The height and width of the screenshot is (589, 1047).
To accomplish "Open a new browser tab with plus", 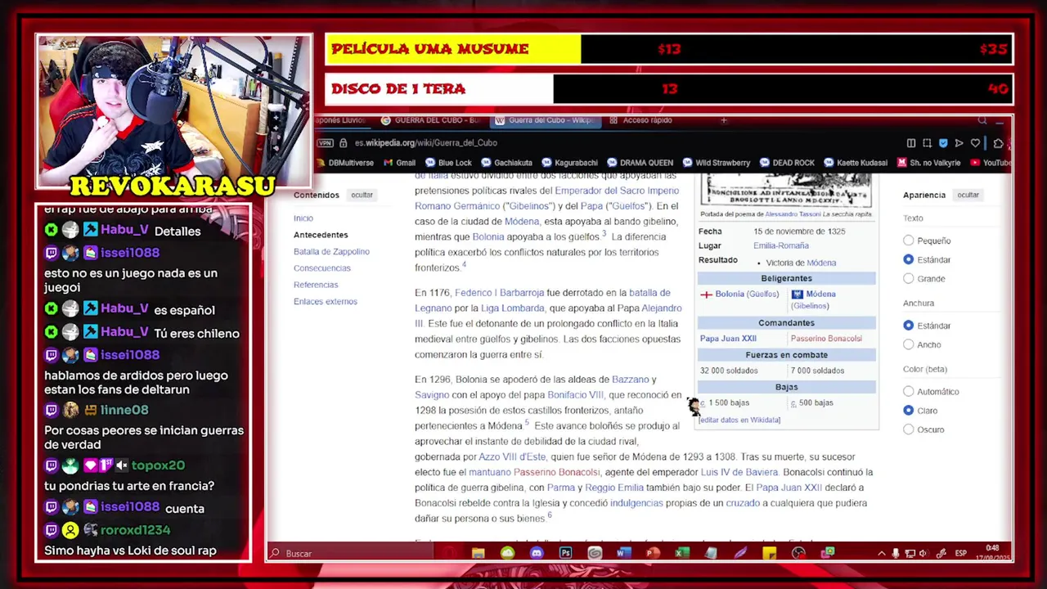I will [x=723, y=120].
